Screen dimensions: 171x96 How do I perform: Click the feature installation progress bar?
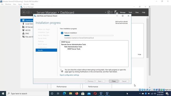(89, 35)
